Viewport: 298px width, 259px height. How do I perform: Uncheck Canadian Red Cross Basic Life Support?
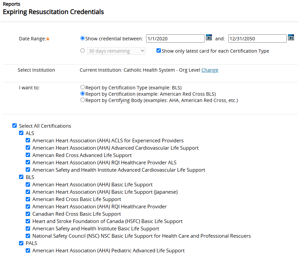click(x=28, y=214)
